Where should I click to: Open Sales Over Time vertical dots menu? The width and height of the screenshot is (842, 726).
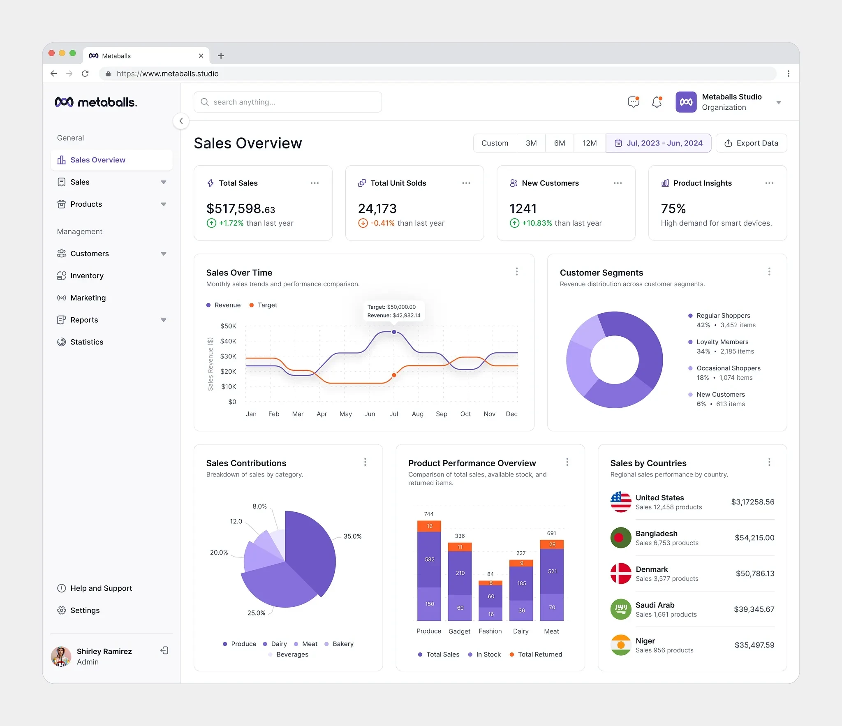pos(517,271)
